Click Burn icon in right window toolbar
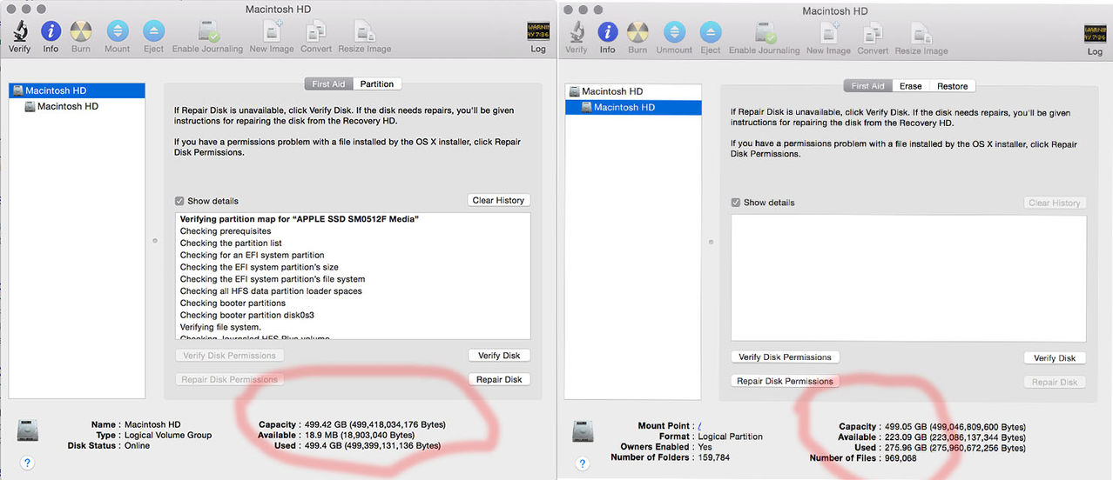The width and height of the screenshot is (1113, 480). coord(637,32)
